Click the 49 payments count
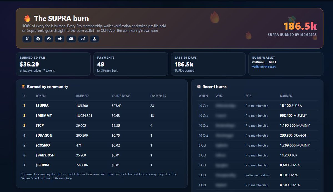Image resolution: width=333 pixels, height=192 pixels. coord(101,65)
